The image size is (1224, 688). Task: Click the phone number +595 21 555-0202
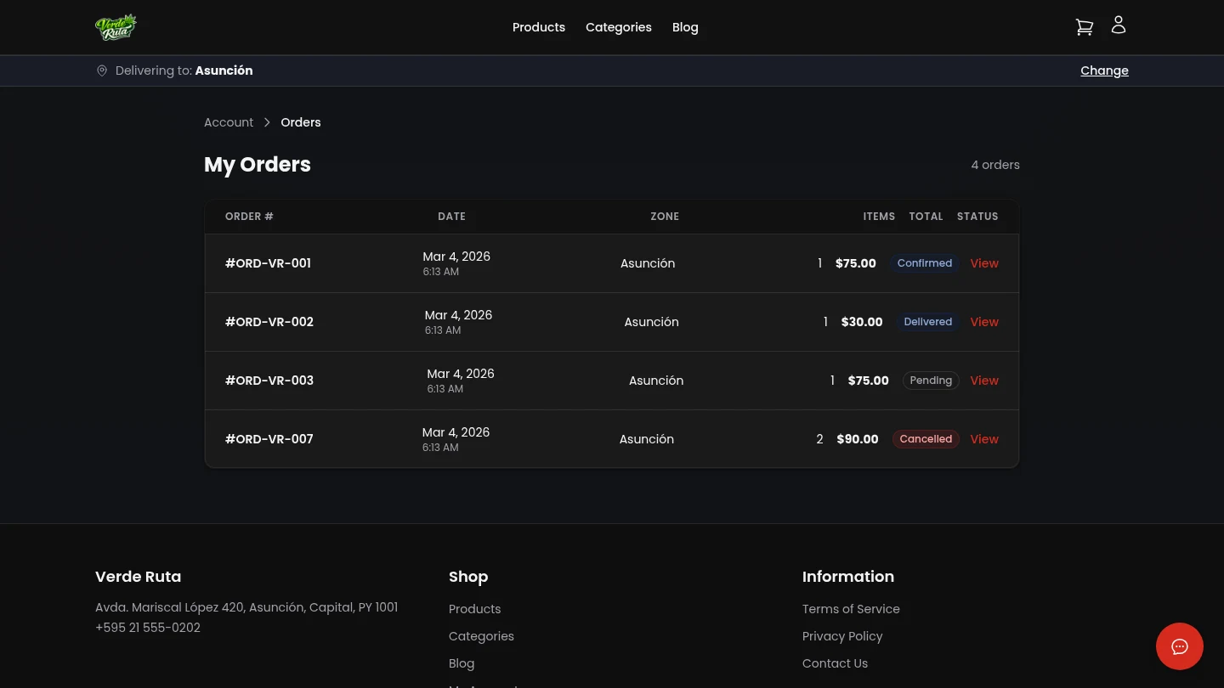click(147, 628)
